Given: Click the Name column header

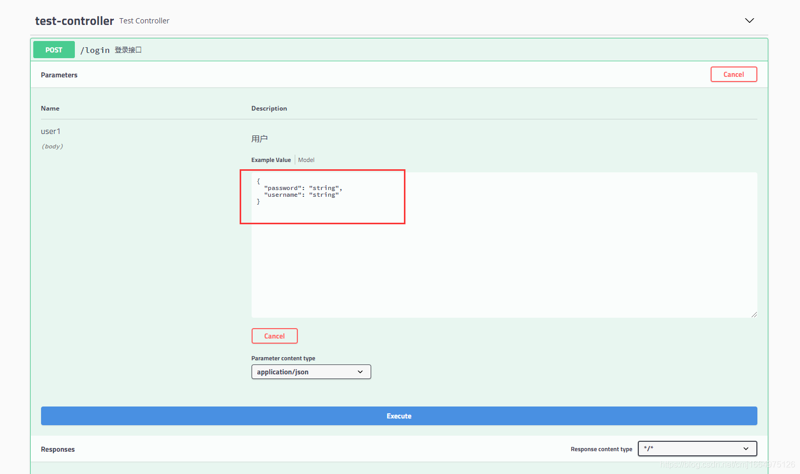Looking at the screenshot, I should [50, 109].
